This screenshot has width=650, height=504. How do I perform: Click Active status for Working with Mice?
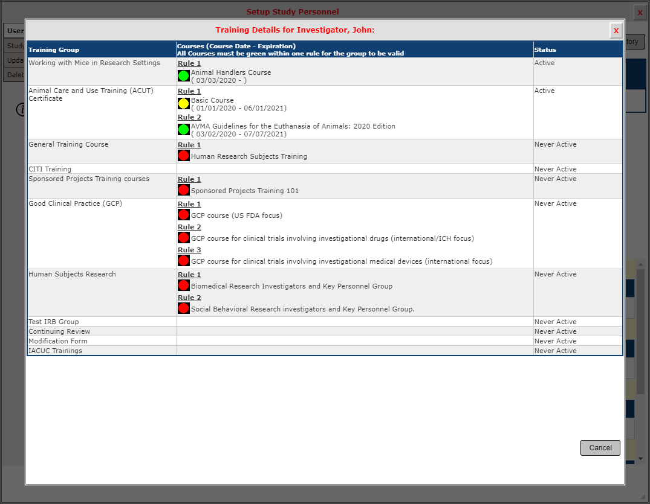(544, 63)
